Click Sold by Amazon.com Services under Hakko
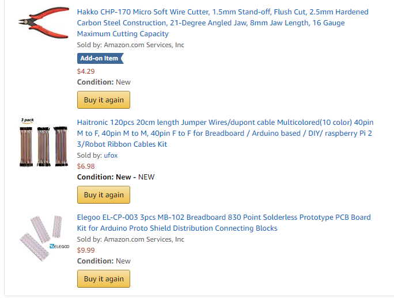The height and width of the screenshot is (298, 394). 130,45
